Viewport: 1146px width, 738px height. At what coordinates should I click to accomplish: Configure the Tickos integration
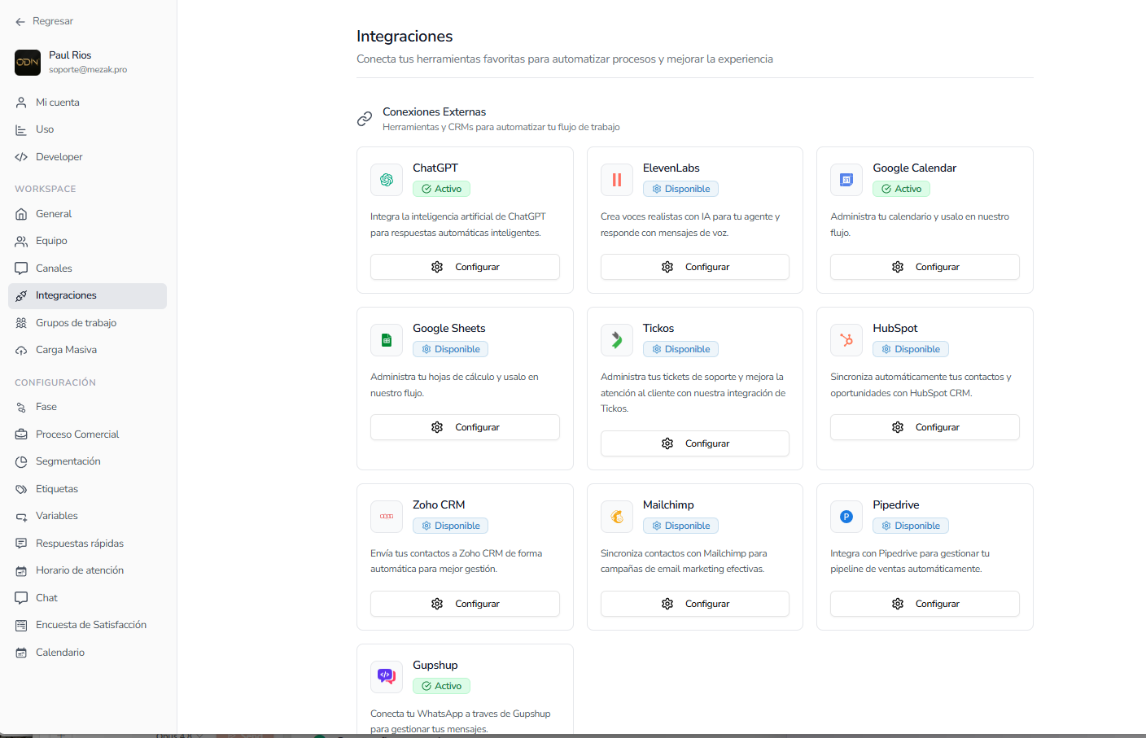point(695,443)
